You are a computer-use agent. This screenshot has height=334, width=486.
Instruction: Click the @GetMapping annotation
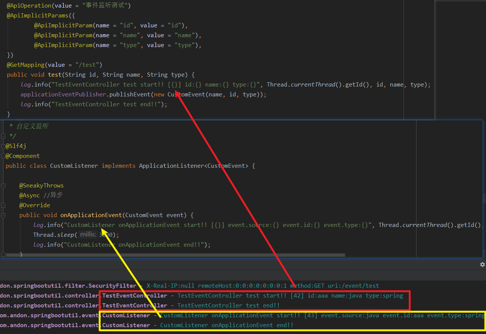pyautogui.click(x=25, y=65)
